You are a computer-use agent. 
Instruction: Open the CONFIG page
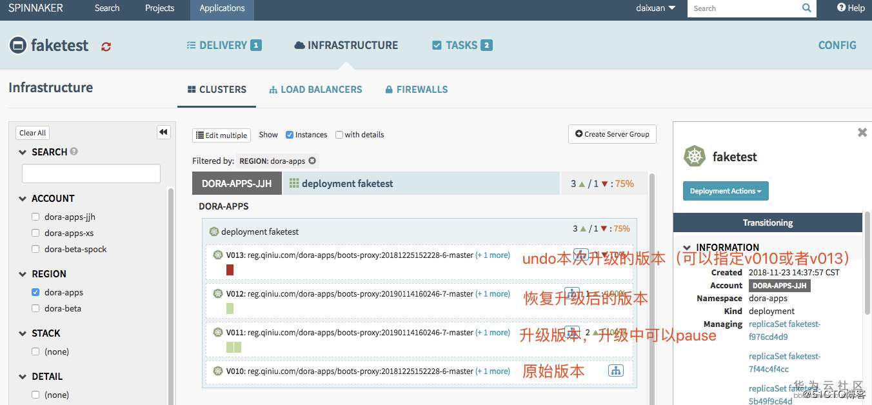pos(837,45)
